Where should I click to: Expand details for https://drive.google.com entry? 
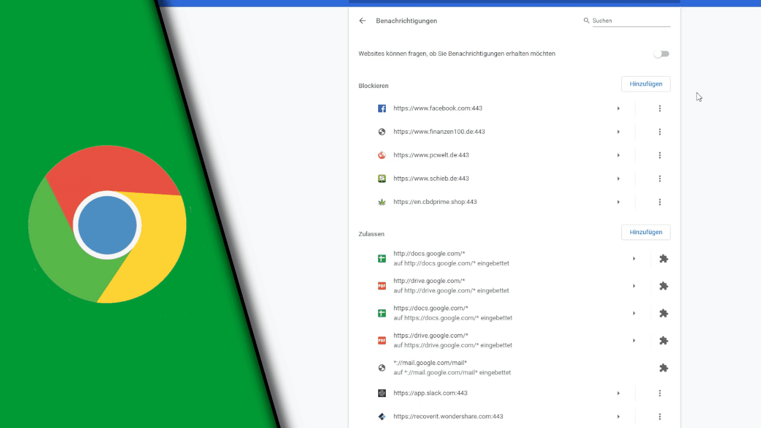click(634, 341)
